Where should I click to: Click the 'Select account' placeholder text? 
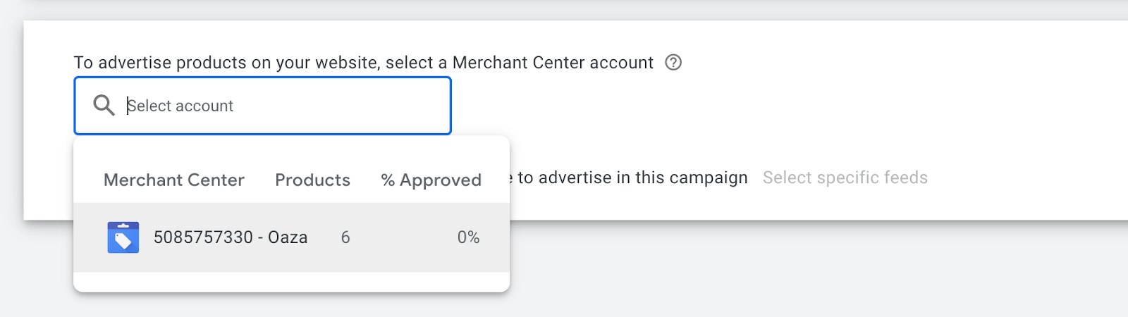180,106
